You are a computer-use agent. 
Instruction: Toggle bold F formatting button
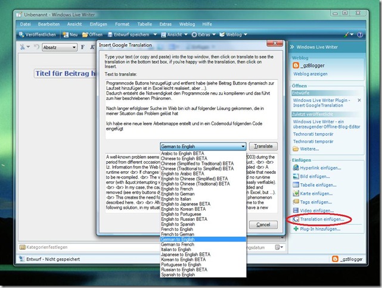pos(83,47)
